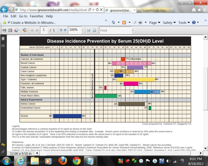Go back with the browser back arrow
Viewport: 208px width, 166px height.
pos(4,9)
